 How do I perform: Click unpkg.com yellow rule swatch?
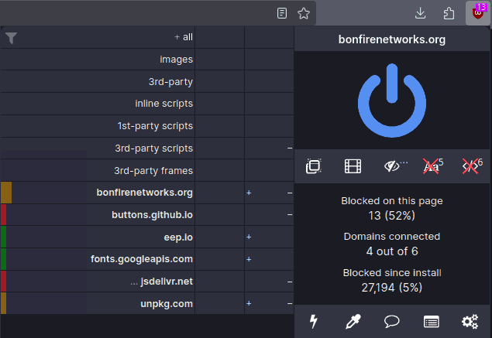[x=3, y=303]
